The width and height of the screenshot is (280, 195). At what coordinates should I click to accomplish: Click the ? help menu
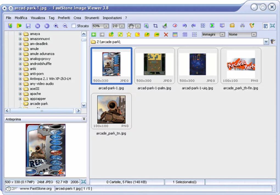[126, 18]
